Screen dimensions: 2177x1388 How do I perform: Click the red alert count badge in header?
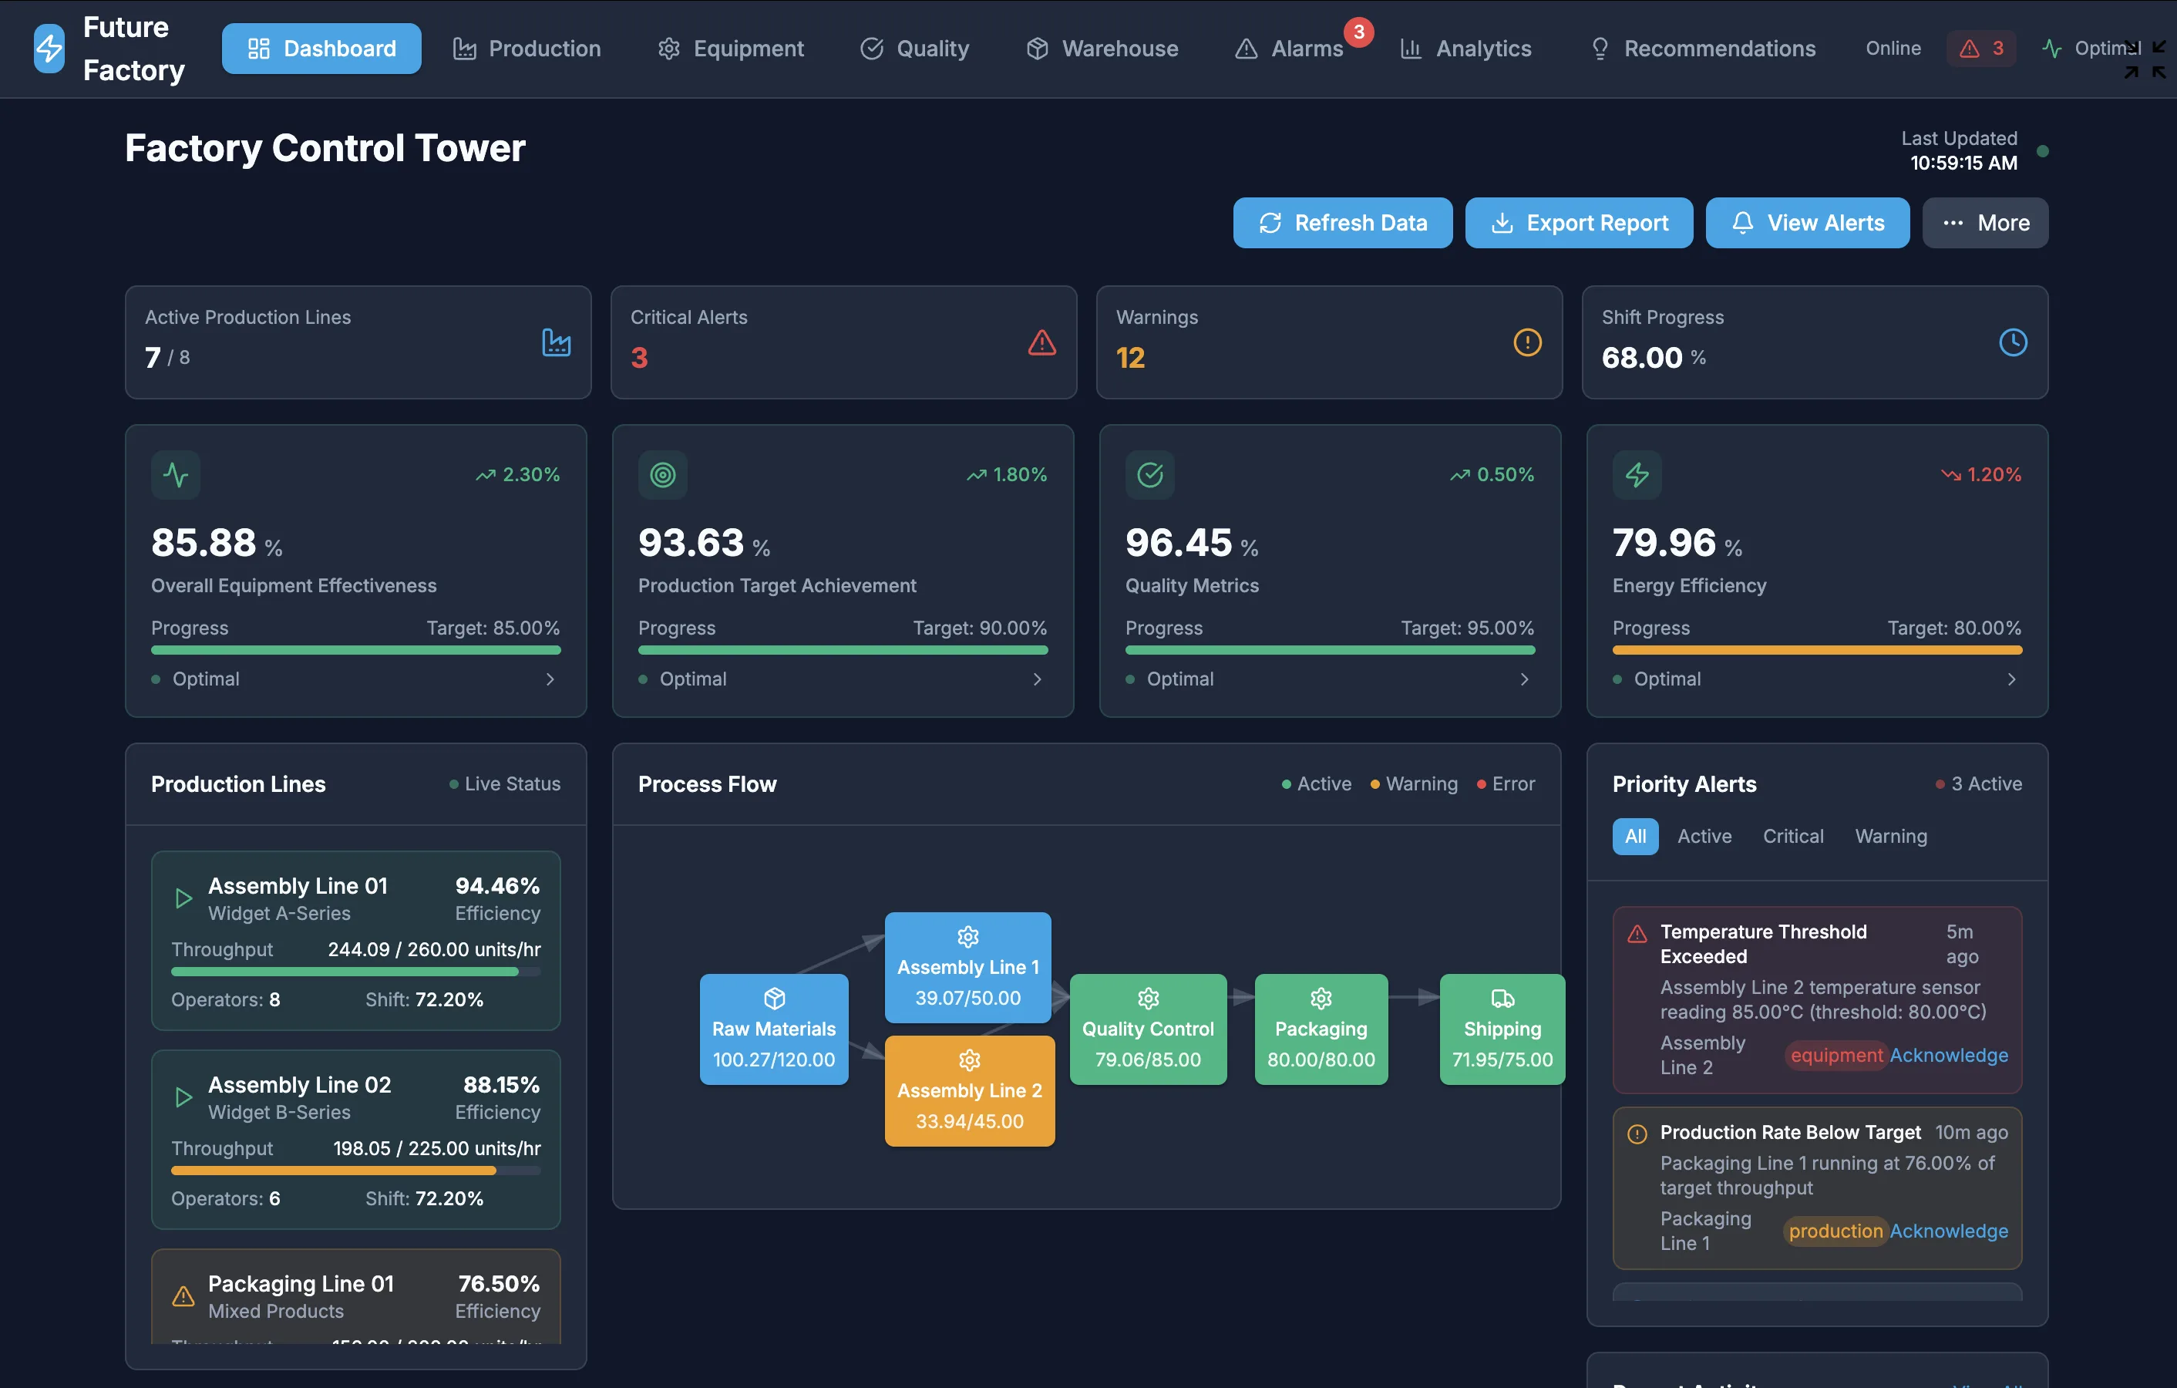click(x=1981, y=49)
